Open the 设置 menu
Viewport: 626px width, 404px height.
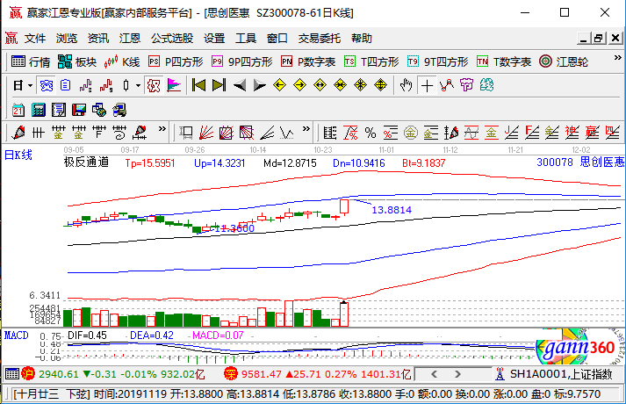coord(214,39)
